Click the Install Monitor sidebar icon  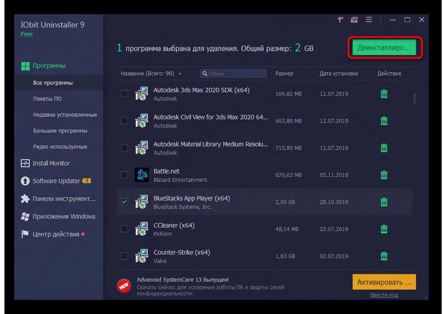click(25, 163)
